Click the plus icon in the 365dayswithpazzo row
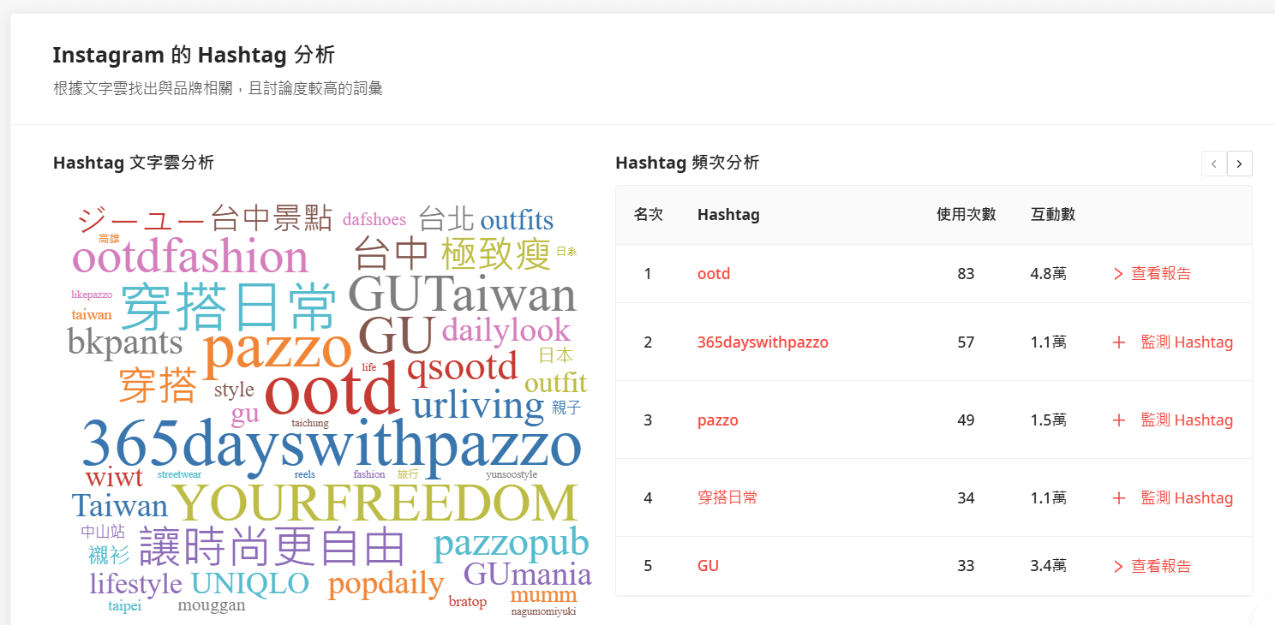 pos(1118,342)
